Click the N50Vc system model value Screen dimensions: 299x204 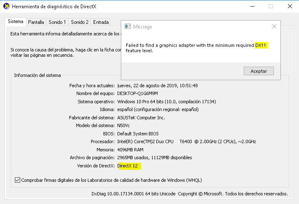[x=123, y=125]
